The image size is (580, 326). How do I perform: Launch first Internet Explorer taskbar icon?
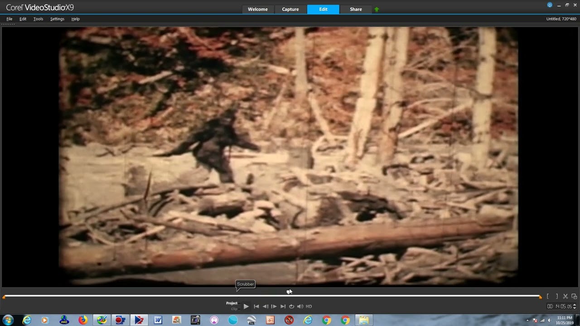(27, 320)
